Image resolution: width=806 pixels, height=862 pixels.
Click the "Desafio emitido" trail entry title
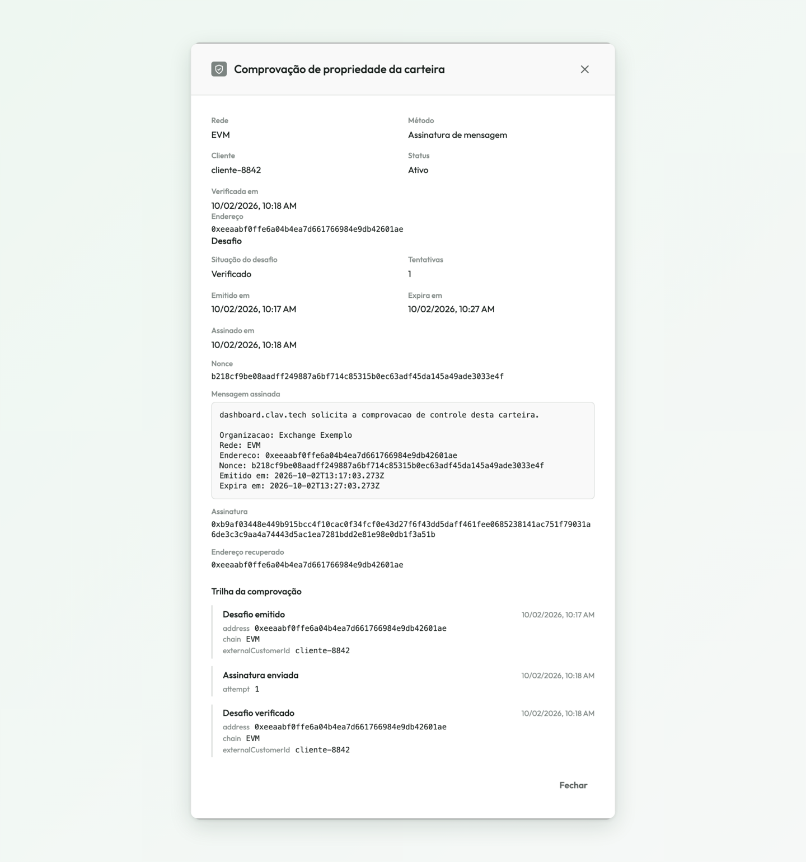pyautogui.click(x=254, y=615)
